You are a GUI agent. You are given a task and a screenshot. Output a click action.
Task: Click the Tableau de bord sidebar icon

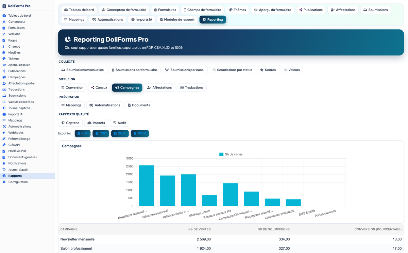point(4,16)
